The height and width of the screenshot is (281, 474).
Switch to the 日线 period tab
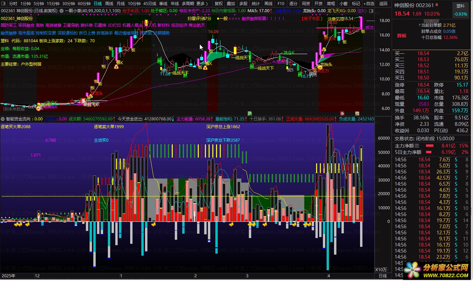click(98, 4)
